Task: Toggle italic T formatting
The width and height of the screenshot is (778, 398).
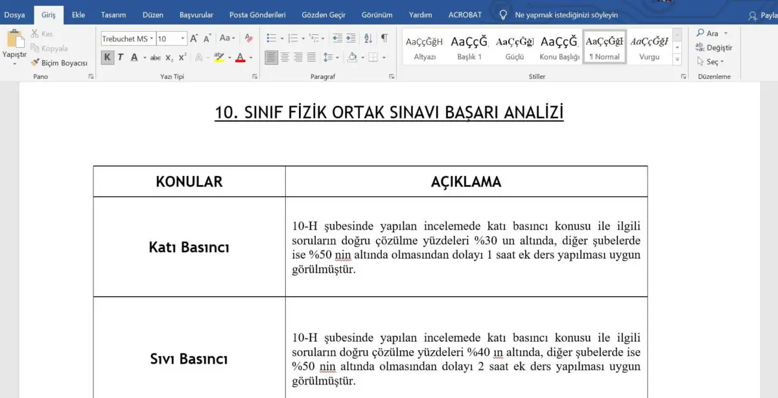Action: pos(120,58)
